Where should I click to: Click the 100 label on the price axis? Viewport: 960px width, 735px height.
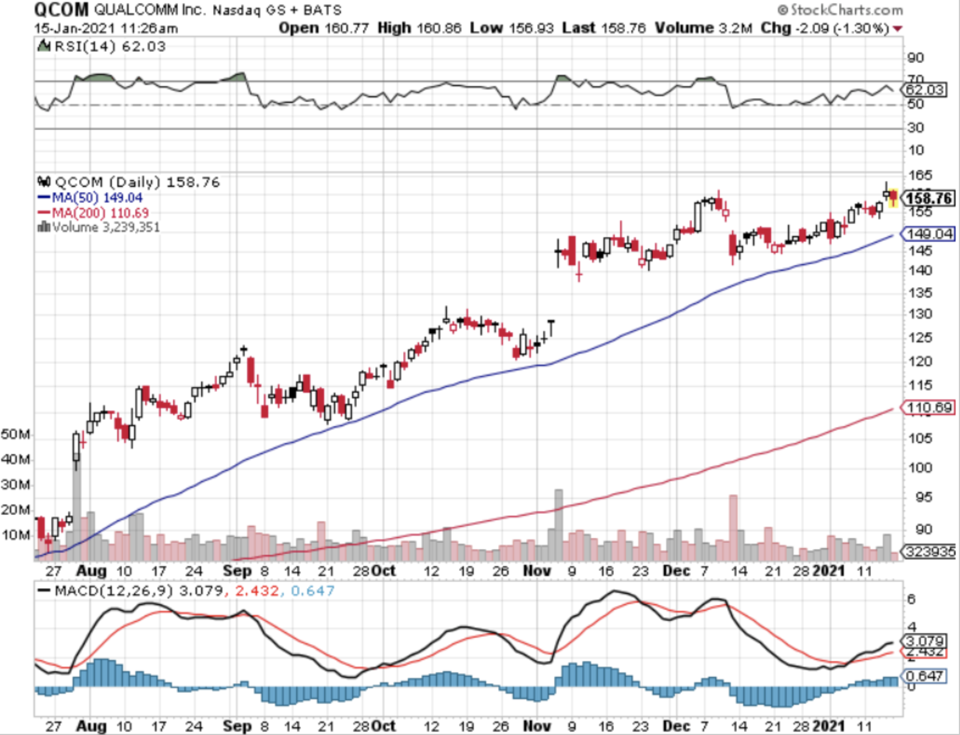pos(920,468)
